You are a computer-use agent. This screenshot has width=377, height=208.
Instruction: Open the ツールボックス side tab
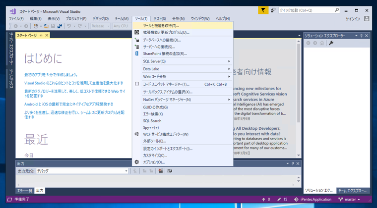[11, 79]
